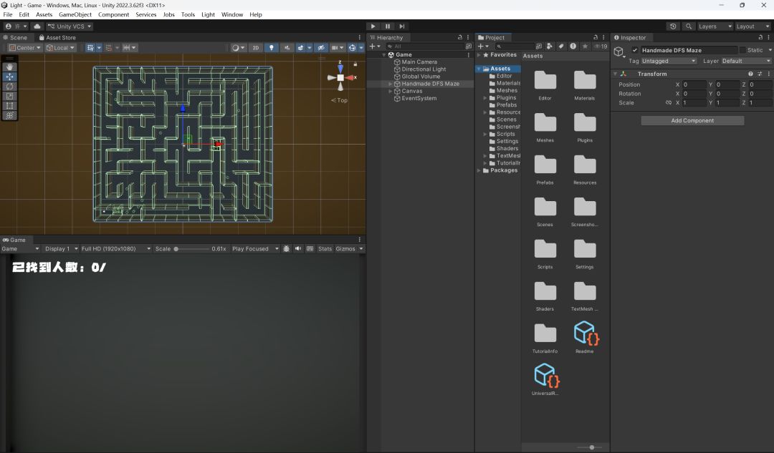Select the Rotate tool
The width and height of the screenshot is (774, 453).
[10, 87]
